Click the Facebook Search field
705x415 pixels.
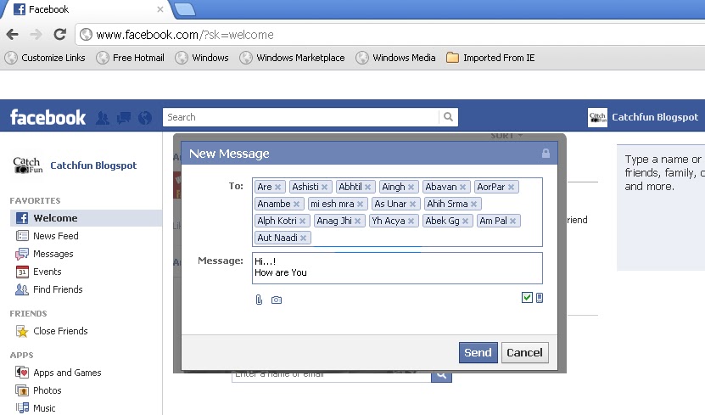point(300,117)
